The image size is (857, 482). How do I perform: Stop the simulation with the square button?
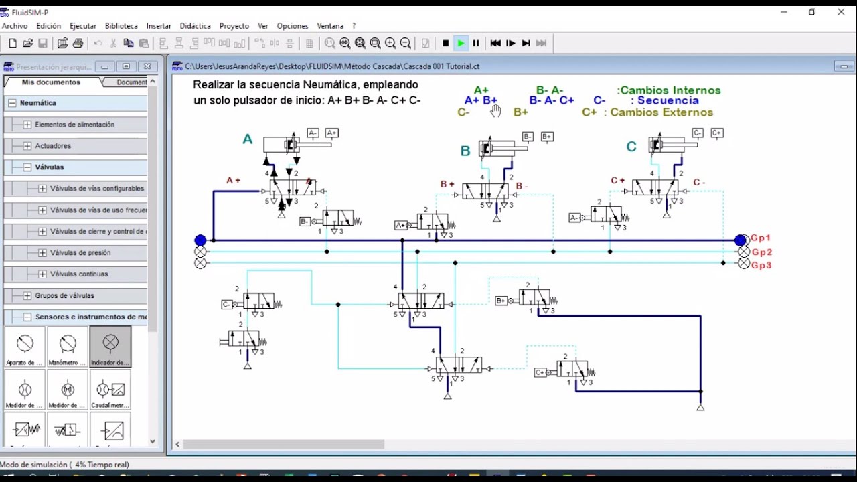coord(446,44)
